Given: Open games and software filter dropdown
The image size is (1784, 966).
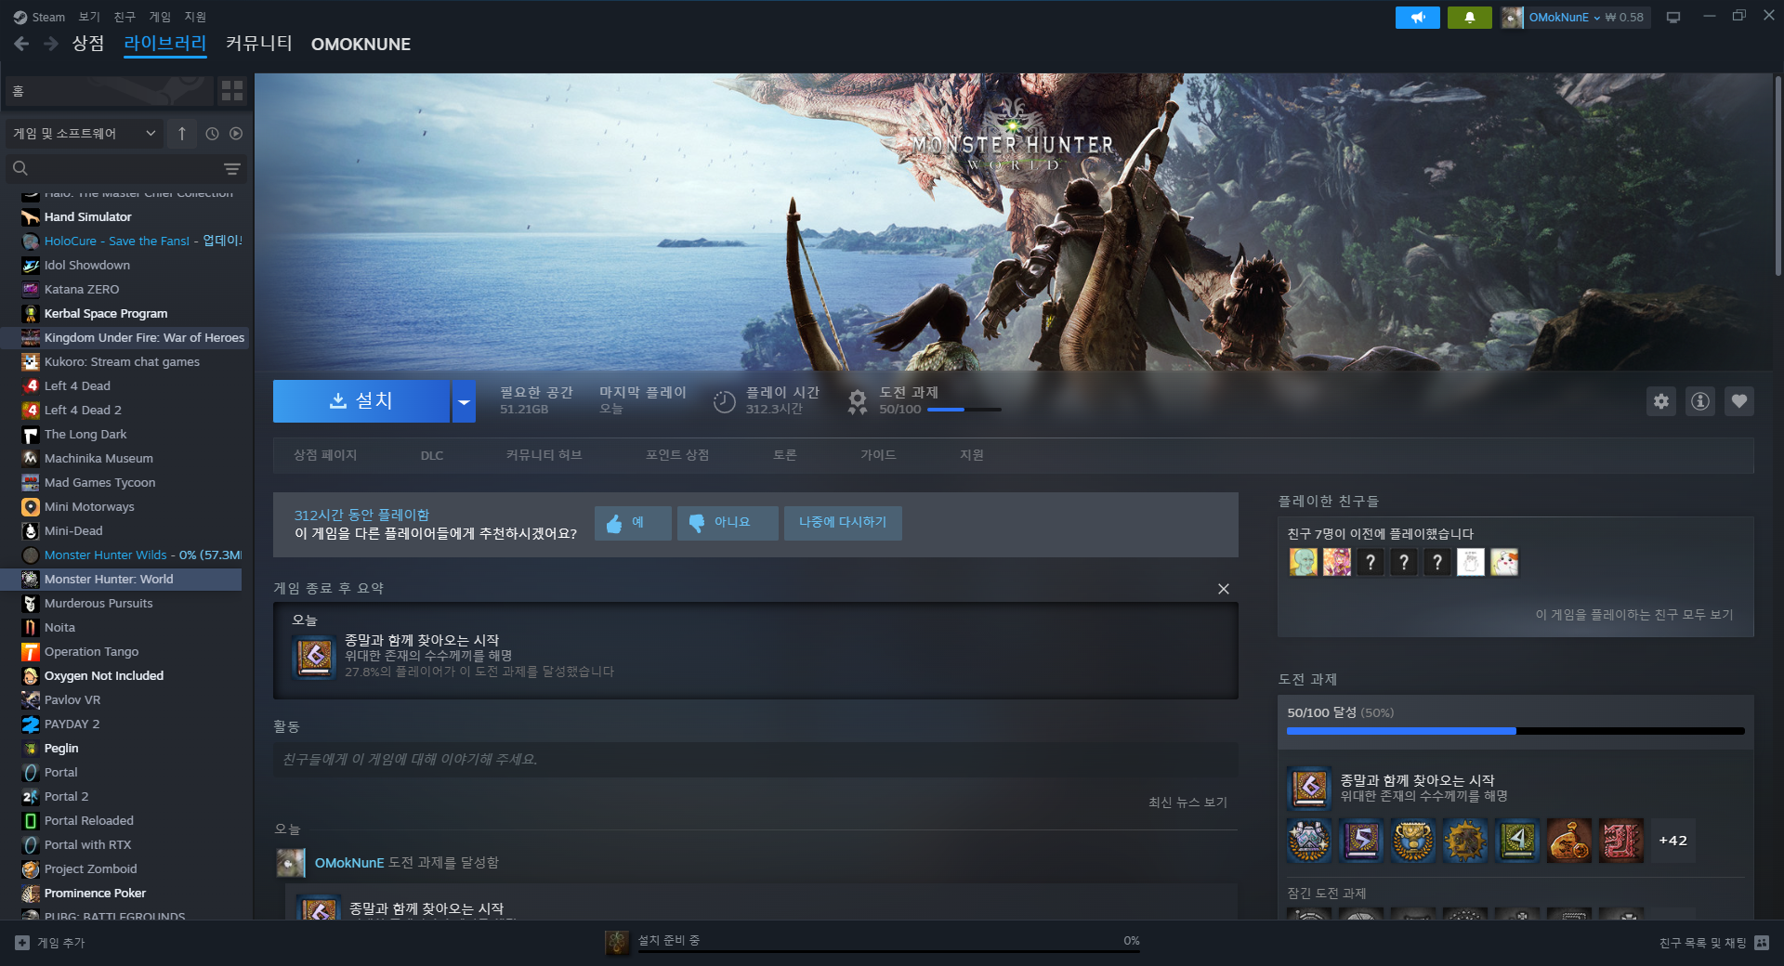Looking at the screenshot, I should 85,134.
